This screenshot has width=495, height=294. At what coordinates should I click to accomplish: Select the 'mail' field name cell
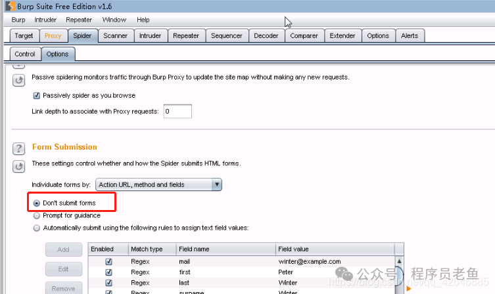click(x=225, y=262)
